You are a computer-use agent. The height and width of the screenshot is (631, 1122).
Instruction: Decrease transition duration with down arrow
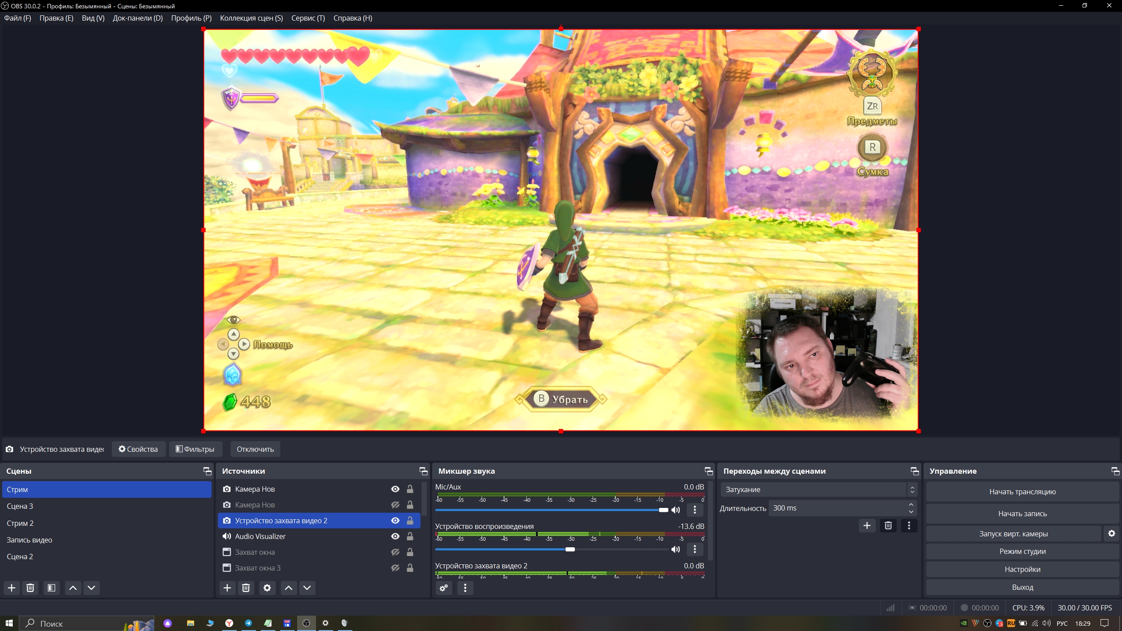911,511
